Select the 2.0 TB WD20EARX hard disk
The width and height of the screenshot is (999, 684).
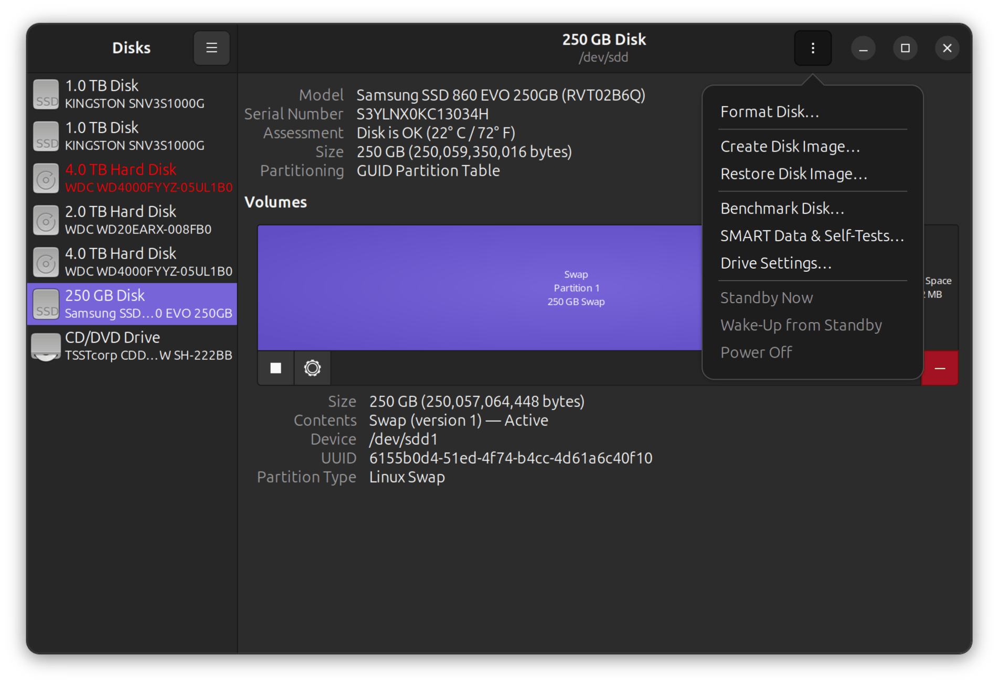132,220
